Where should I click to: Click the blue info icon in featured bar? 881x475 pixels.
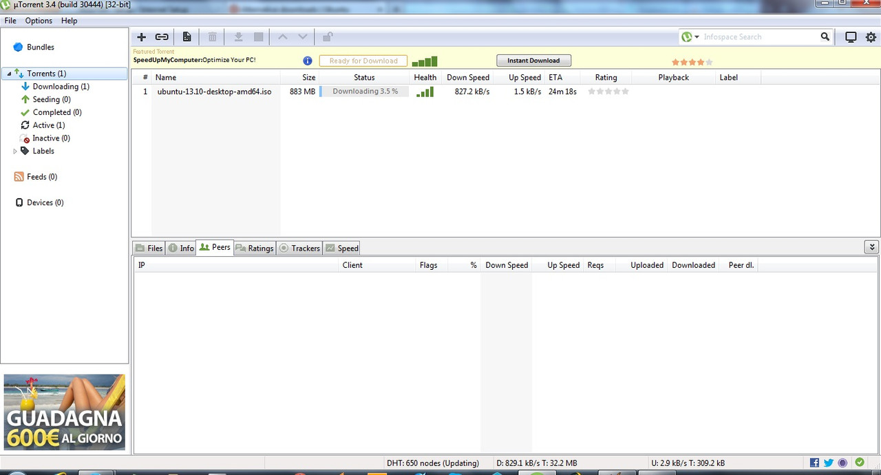point(308,61)
